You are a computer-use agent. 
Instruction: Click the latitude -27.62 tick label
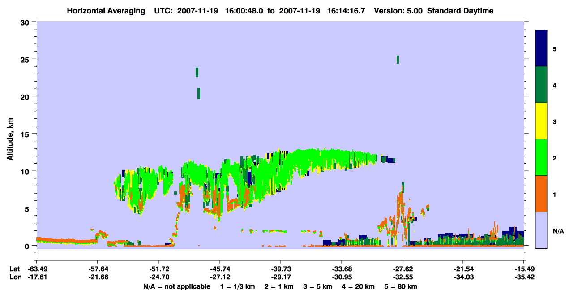[x=402, y=269]
